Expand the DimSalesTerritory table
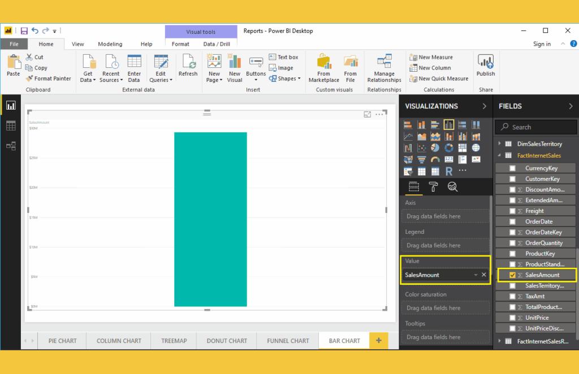 coord(499,143)
